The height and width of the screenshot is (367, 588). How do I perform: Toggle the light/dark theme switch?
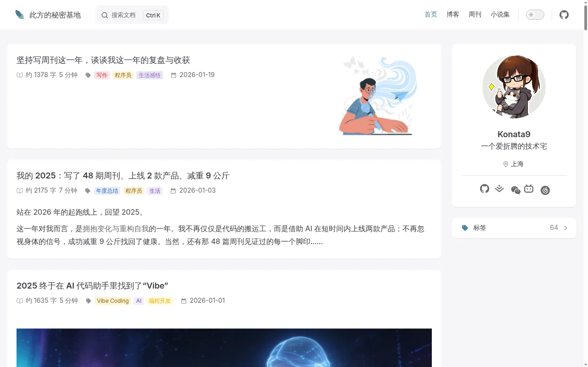[535, 15]
